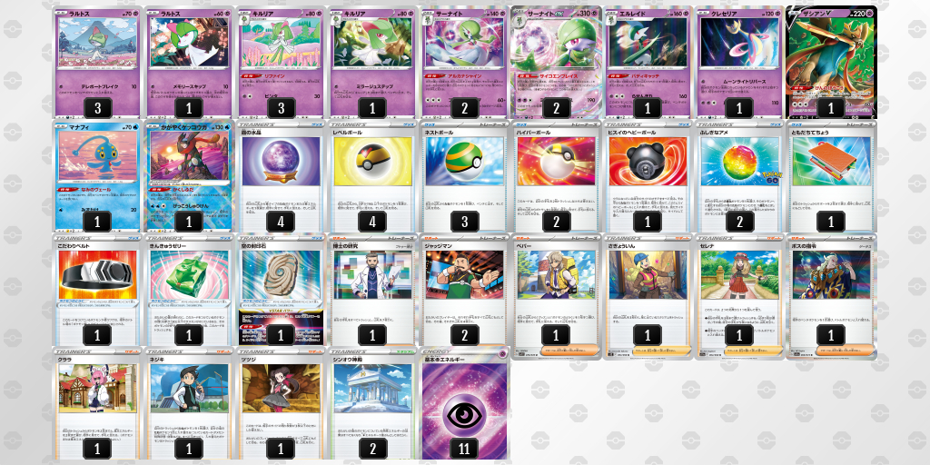This screenshot has width=930, height=465.
Task: Click the 11 count badge on Psychic Energy
Action: pos(464,449)
